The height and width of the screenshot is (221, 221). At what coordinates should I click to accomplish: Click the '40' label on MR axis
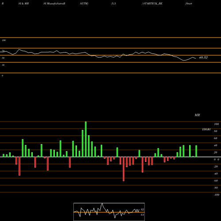pos(216,145)
